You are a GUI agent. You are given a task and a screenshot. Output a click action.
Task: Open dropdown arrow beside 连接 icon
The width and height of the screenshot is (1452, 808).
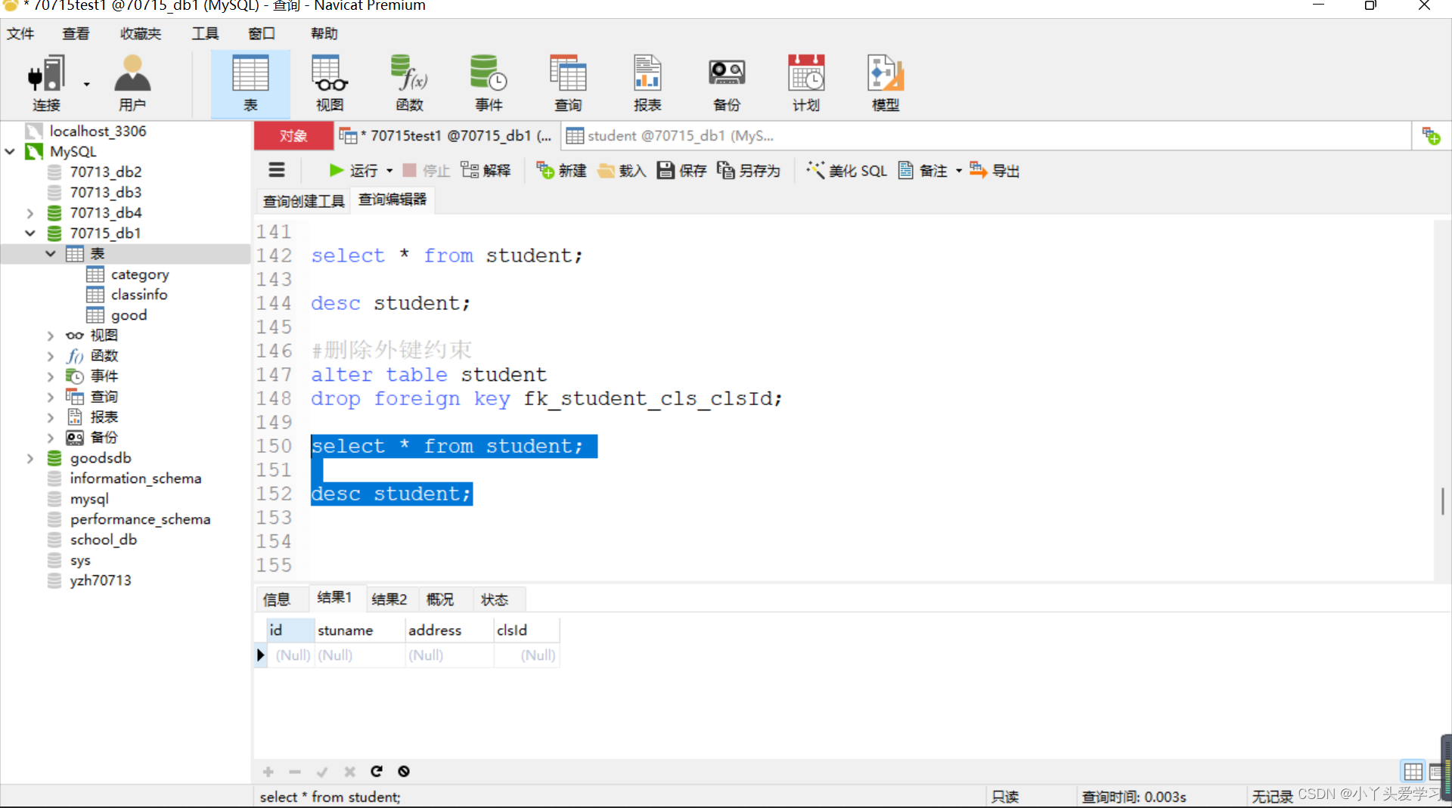[x=86, y=85]
